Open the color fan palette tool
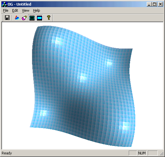 point(17,18)
